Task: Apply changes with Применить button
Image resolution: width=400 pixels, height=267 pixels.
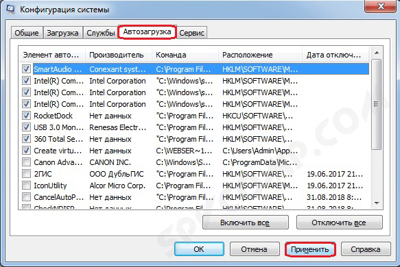Action: (310, 249)
